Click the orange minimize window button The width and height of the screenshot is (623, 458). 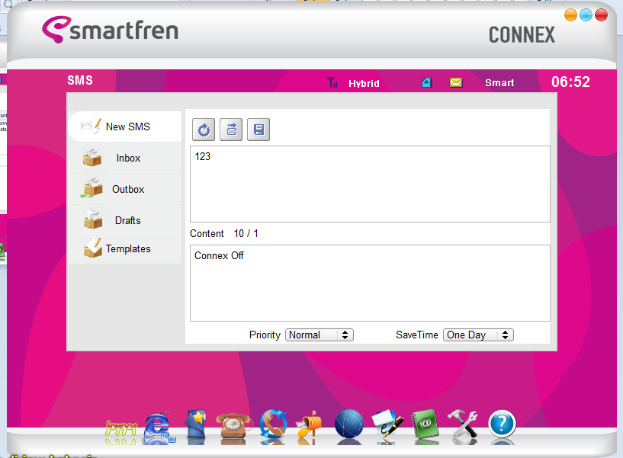(570, 15)
